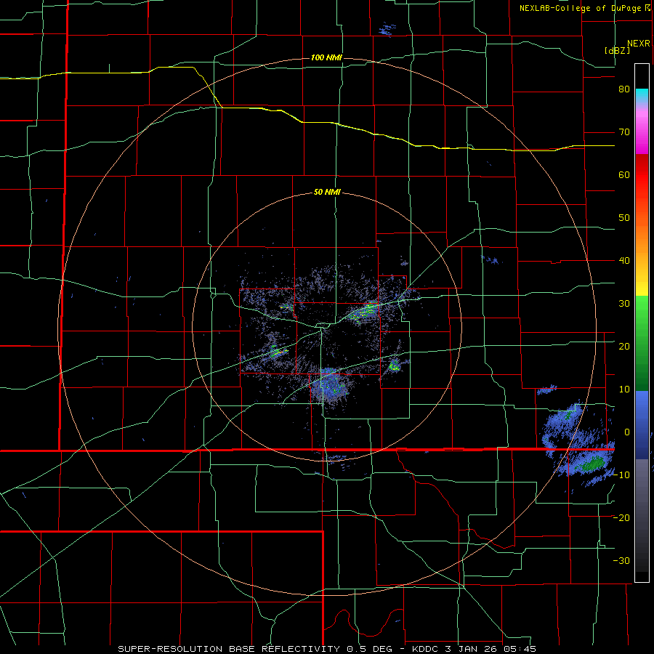
Task: Click the [dBZ] units label
Action: tap(617, 50)
